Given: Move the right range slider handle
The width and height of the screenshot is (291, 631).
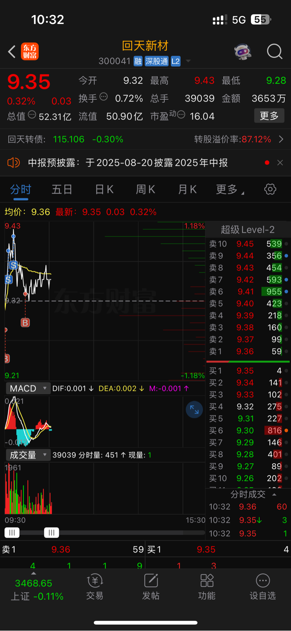Looking at the screenshot, I should click(52, 533).
